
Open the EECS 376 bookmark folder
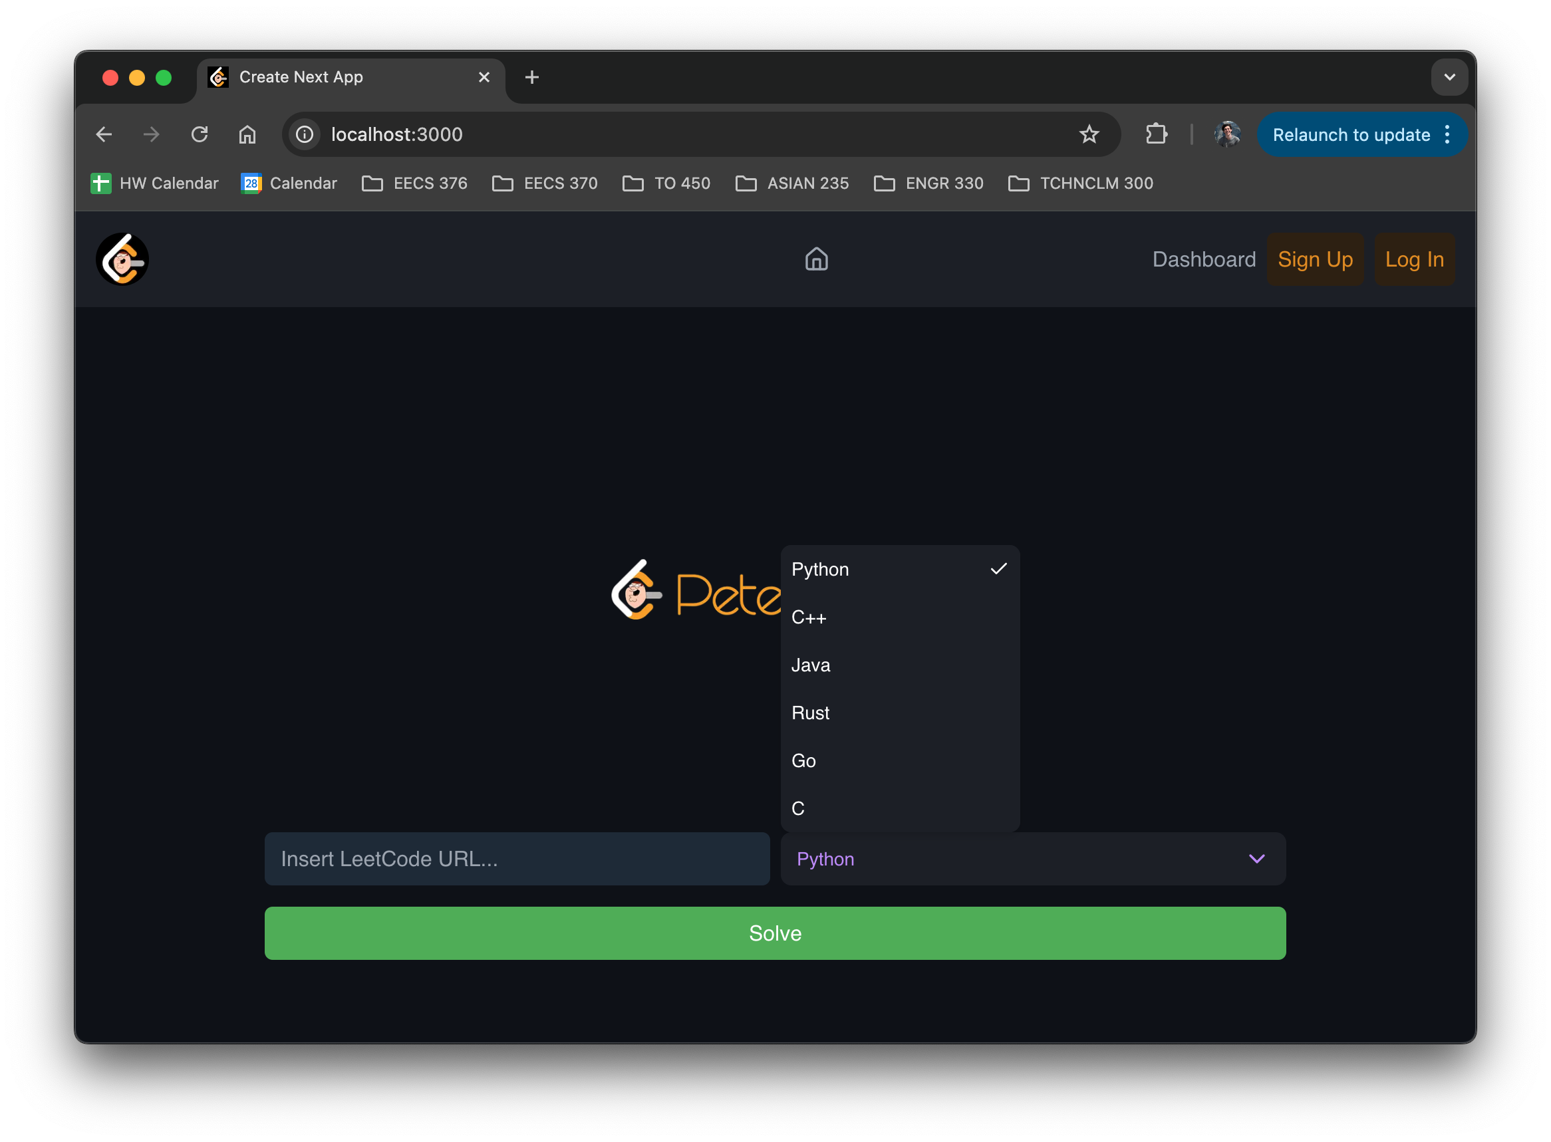[415, 183]
